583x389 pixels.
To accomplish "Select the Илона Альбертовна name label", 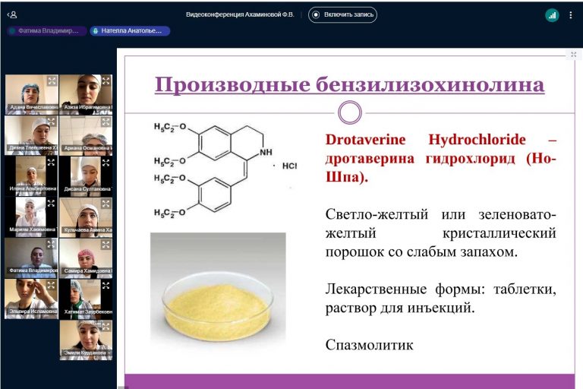I will (33, 188).
